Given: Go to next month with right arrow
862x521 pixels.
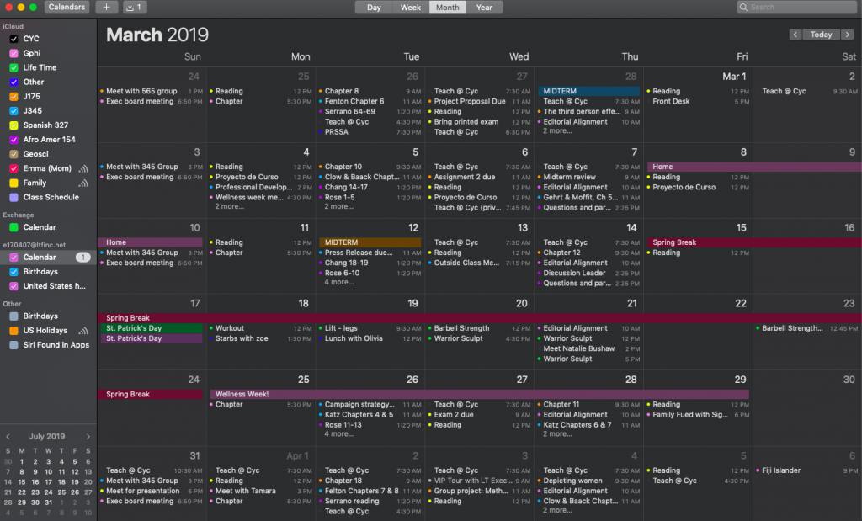Looking at the screenshot, I should point(848,35).
